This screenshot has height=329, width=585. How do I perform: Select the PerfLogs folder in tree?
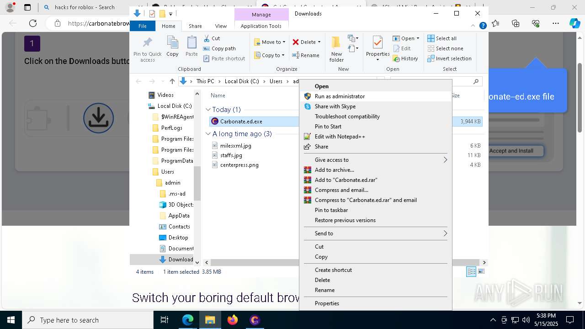pos(172,128)
